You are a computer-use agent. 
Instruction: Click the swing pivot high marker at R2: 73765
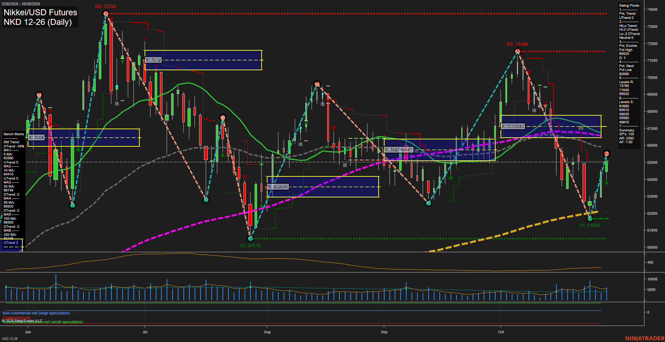(105, 14)
